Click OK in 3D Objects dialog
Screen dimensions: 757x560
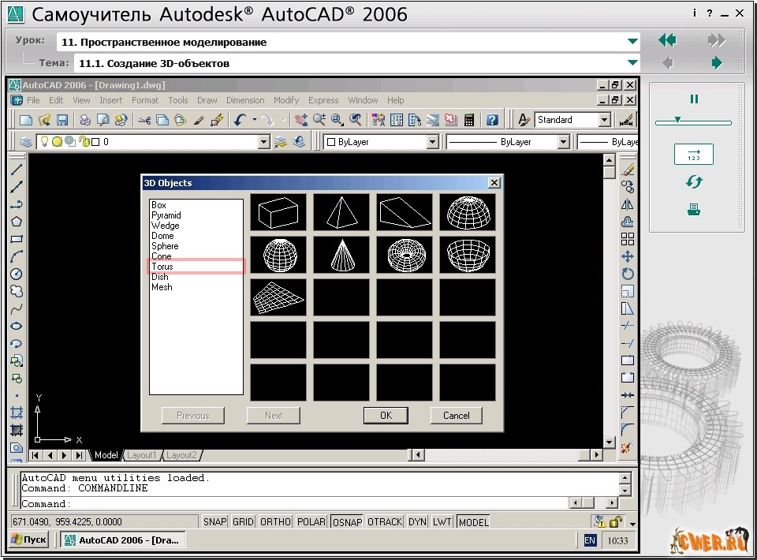386,416
